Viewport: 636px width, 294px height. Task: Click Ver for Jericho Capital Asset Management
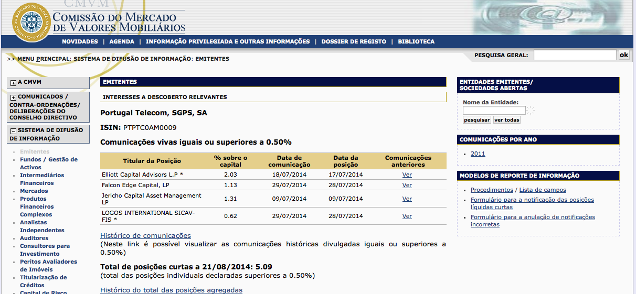[x=407, y=199]
